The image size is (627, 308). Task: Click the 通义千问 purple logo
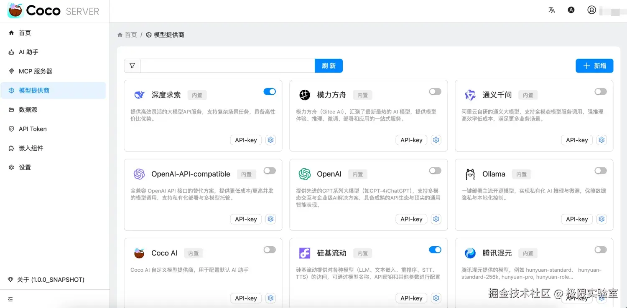click(470, 95)
